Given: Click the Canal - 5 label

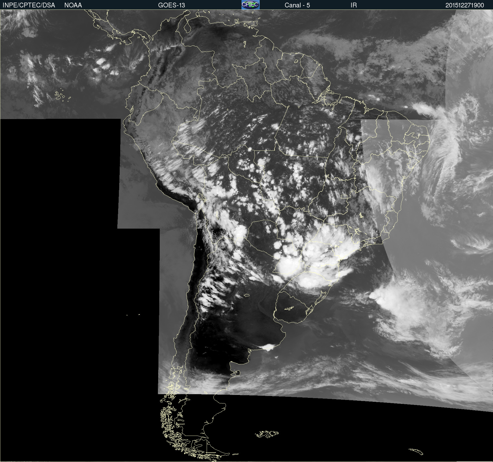Looking at the screenshot, I should click(x=297, y=5).
